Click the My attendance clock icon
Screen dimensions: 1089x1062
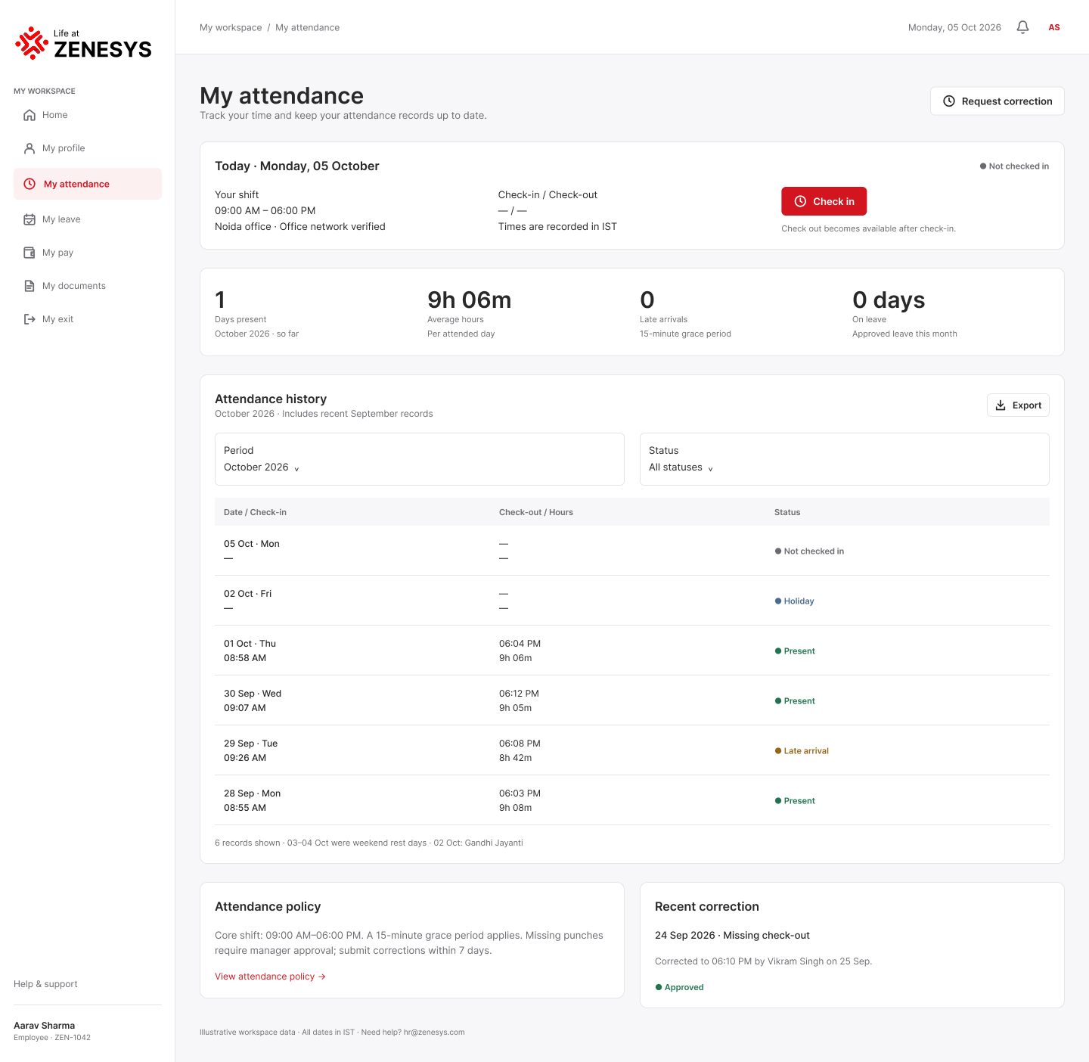point(29,184)
